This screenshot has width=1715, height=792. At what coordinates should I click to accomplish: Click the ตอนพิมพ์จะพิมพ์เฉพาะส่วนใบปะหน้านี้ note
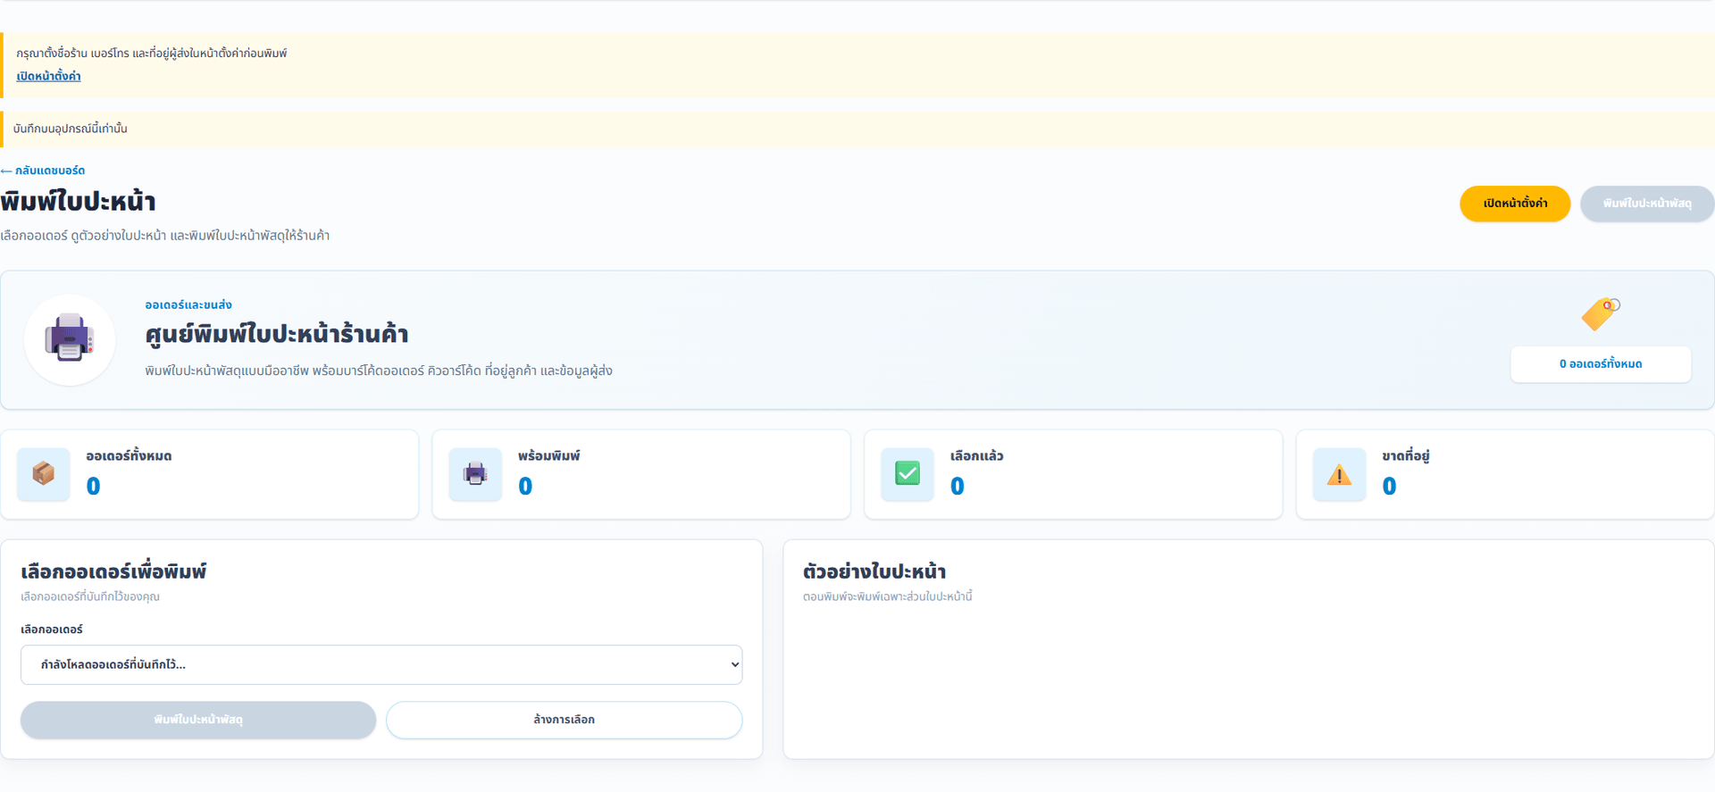(888, 596)
